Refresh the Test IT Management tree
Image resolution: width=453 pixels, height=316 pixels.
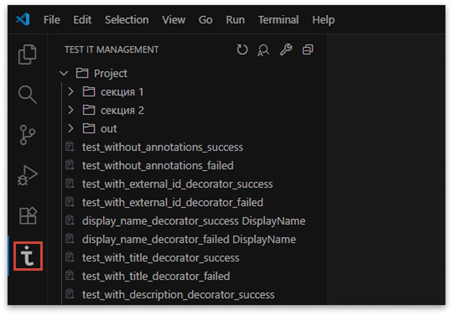(242, 49)
